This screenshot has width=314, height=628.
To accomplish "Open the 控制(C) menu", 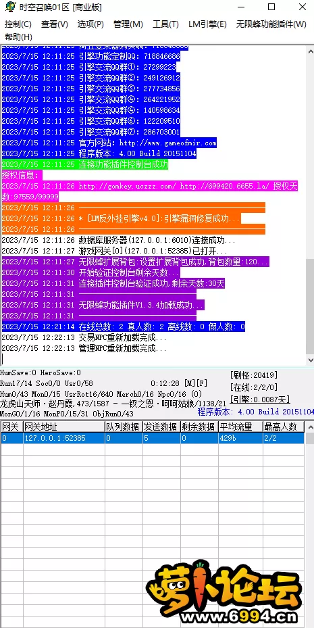I will tap(18, 24).
